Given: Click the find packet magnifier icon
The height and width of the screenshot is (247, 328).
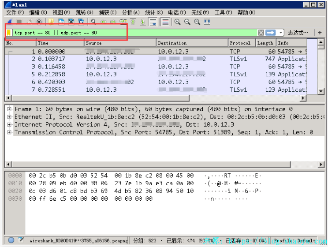Looking at the screenshot, I should (x=93, y=22).
